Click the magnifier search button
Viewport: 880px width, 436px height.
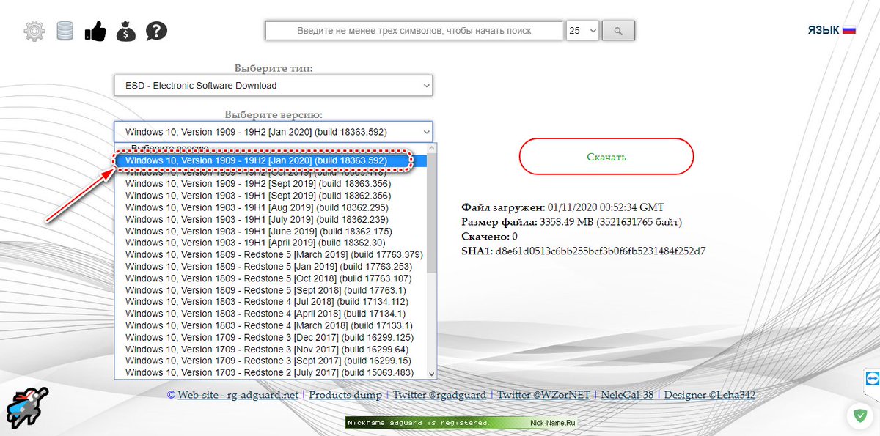(618, 31)
